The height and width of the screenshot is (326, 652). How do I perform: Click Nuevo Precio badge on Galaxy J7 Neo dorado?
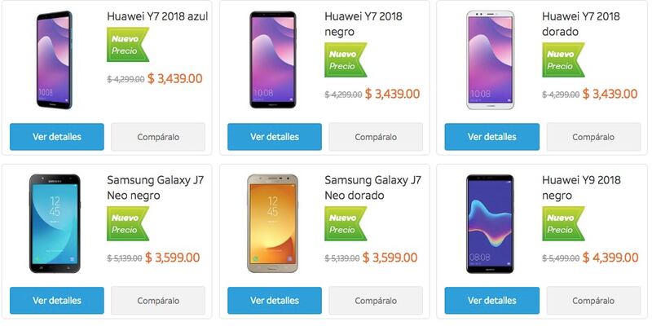pos(346,223)
